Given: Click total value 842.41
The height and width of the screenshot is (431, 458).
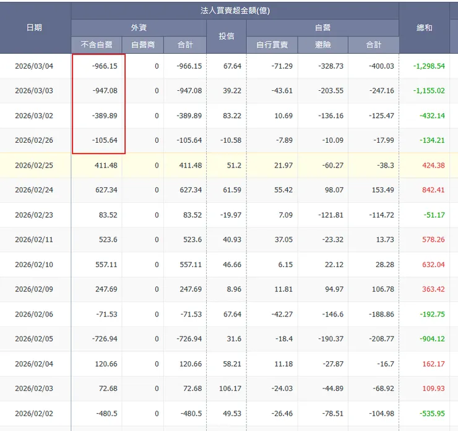Looking at the screenshot, I should click(433, 190).
